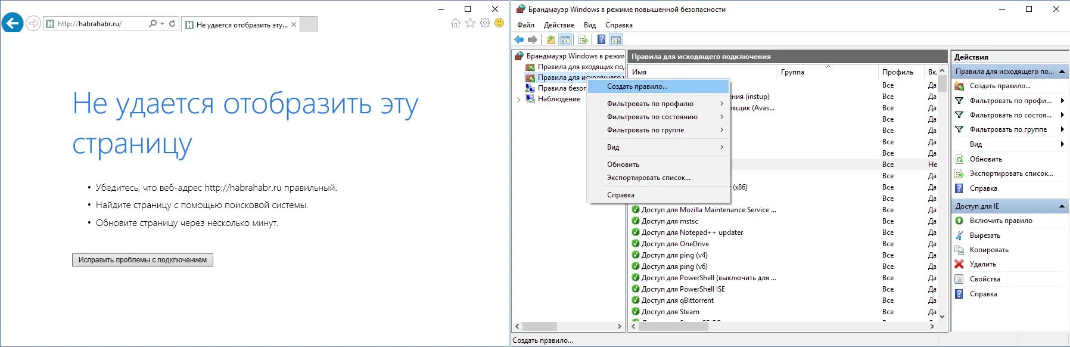Click the Export list toolbar icon
The width and height of the screenshot is (1070, 347).
point(583,39)
